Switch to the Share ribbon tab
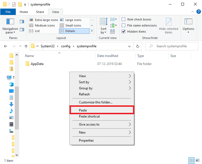202x164 pixels. point(40,12)
